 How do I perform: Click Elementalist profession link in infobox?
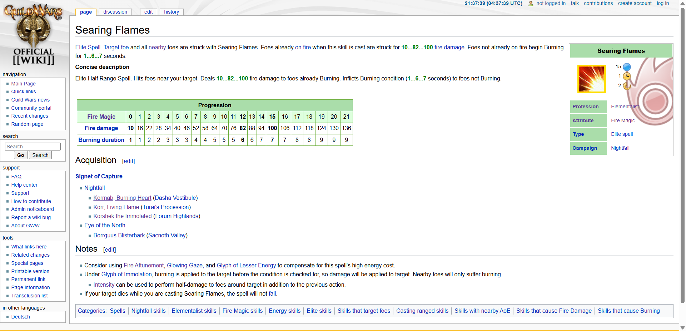[x=625, y=107]
